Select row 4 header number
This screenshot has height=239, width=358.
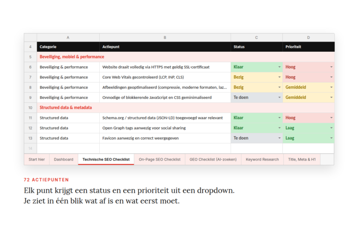[x=30, y=47]
